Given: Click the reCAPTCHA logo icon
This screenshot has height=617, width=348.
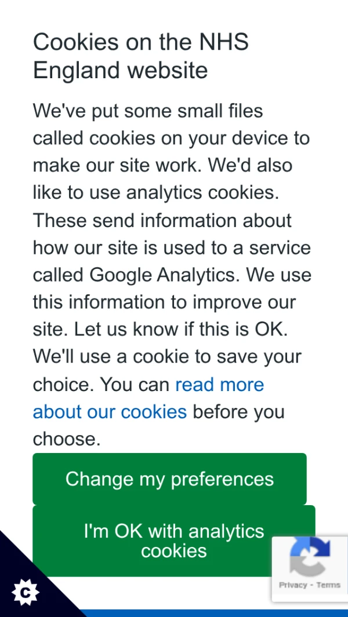Looking at the screenshot, I should [310, 558].
